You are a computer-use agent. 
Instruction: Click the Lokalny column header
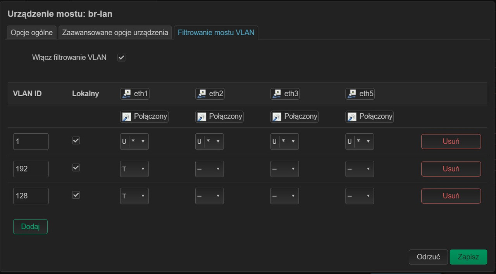pos(86,94)
